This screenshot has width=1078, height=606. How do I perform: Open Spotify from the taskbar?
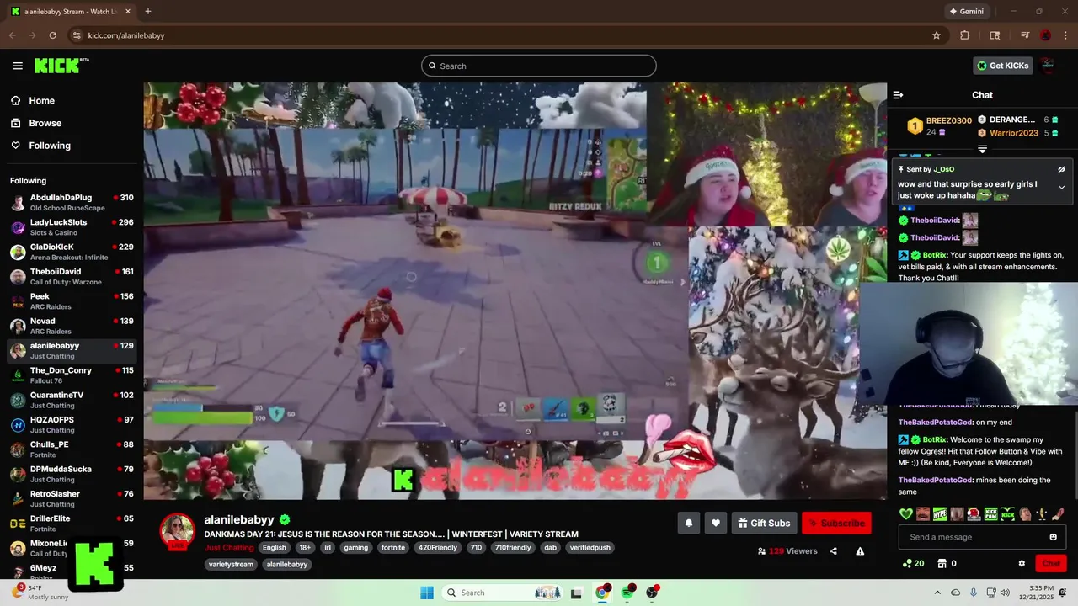(627, 593)
